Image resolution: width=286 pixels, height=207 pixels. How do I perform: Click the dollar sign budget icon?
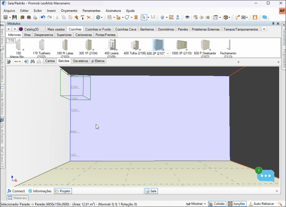click(98, 17)
